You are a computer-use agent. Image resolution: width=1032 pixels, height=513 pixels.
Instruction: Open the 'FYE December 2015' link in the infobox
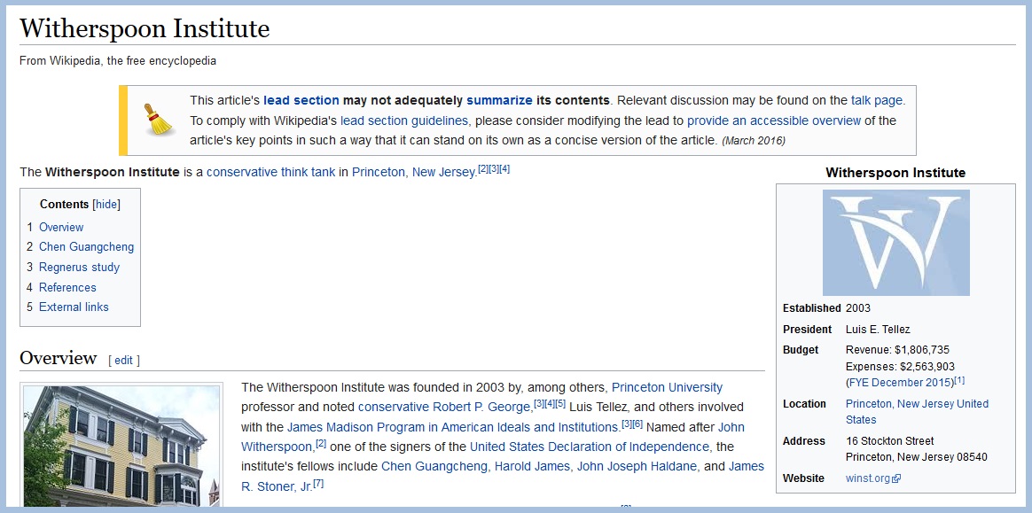click(901, 383)
